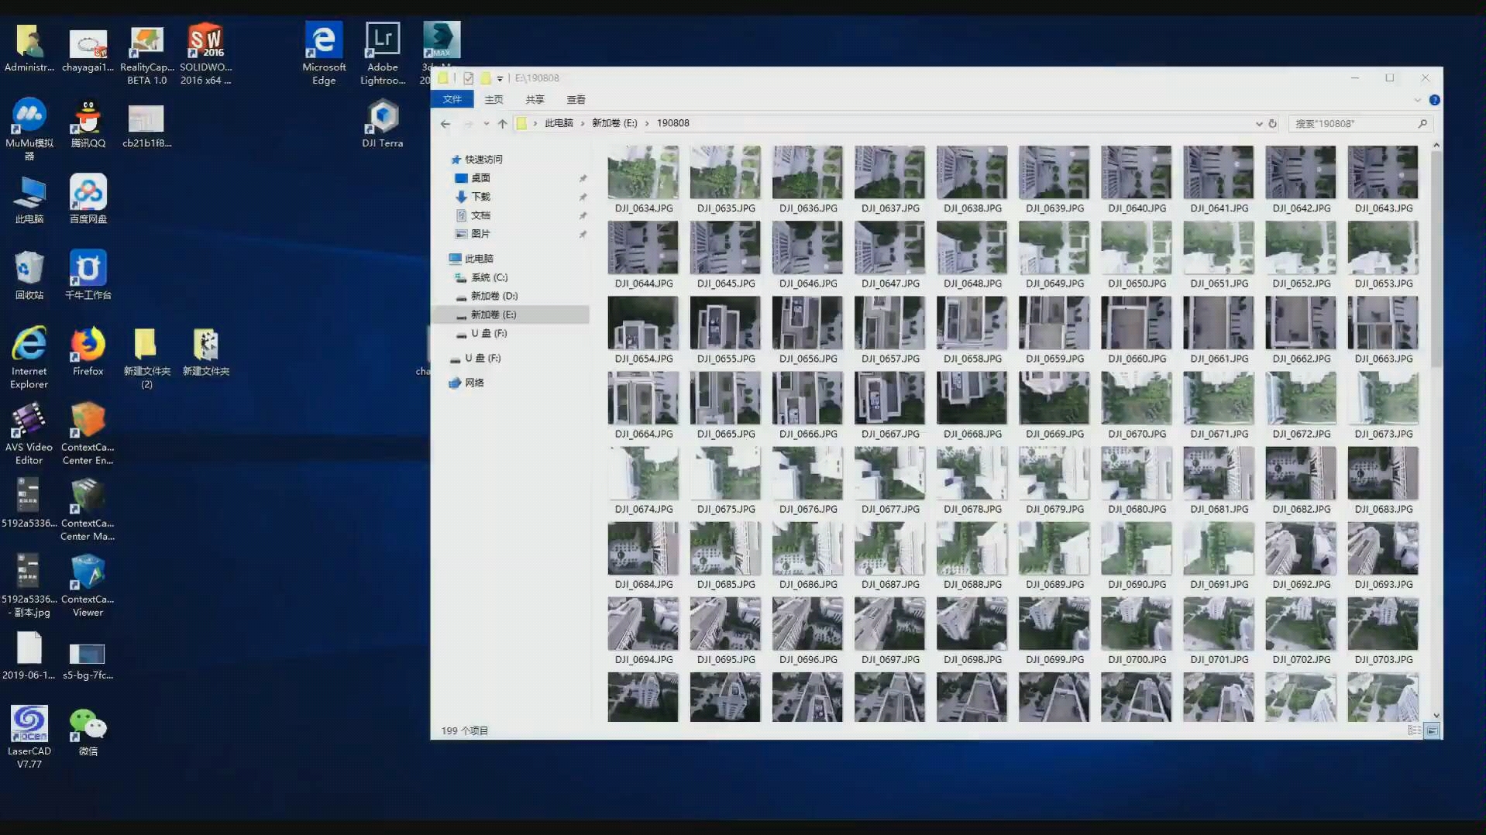This screenshot has width=1486, height=835.
Task: Open ContextCapture Center Engine shortcut
Action: pyautogui.click(x=88, y=434)
